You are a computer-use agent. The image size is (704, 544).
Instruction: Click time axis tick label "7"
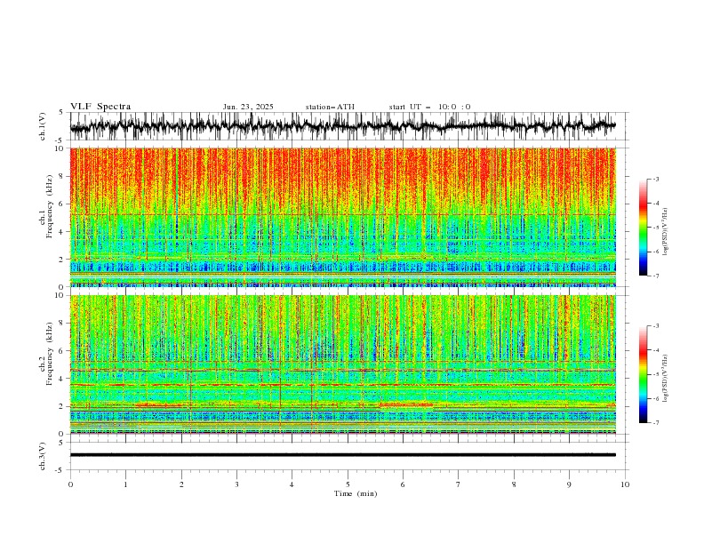[x=458, y=484]
